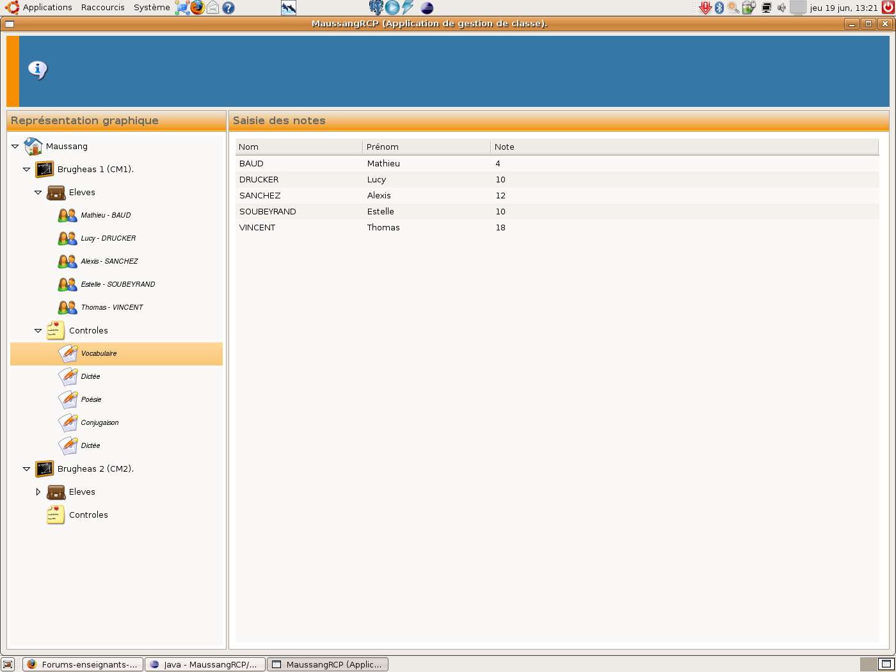Click the briefcase icon beside Eleves under CM2
The height and width of the screenshot is (672, 896).
(x=56, y=492)
